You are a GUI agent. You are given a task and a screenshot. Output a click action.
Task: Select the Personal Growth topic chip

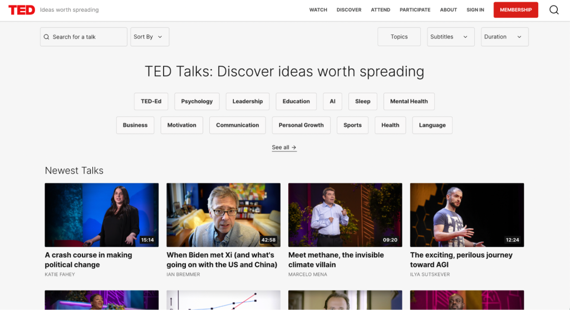point(301,125)
